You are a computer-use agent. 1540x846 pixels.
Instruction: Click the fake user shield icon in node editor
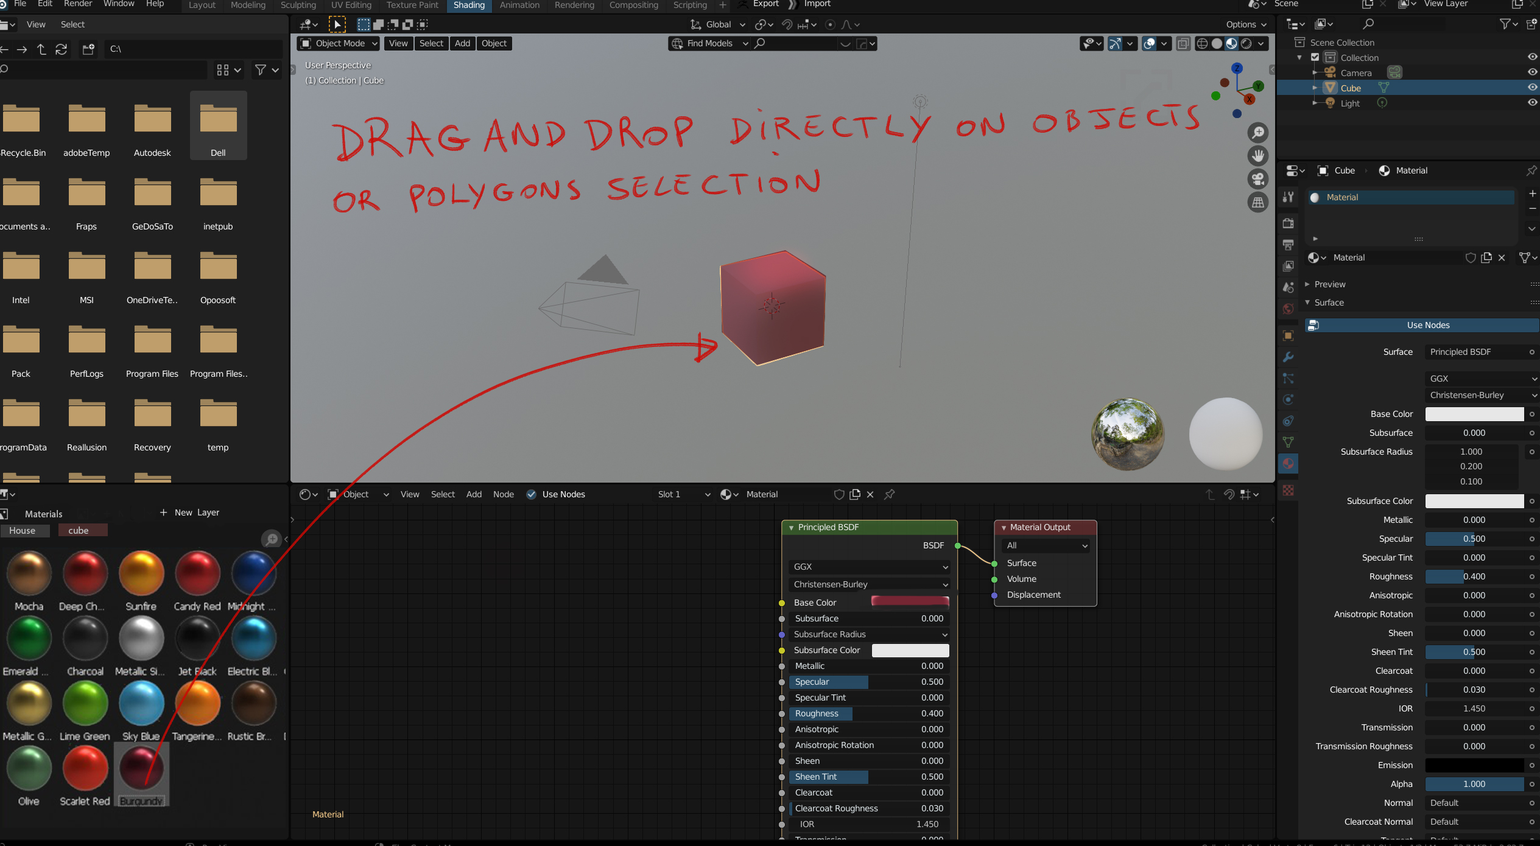click(839, 494)
